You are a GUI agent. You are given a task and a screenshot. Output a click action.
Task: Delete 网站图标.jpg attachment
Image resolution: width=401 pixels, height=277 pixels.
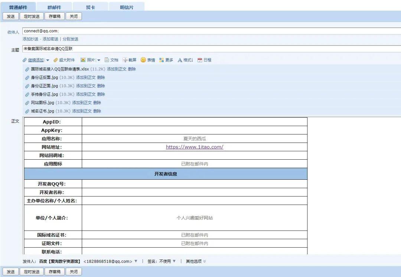pyautogui.click(x=97, y=103)
